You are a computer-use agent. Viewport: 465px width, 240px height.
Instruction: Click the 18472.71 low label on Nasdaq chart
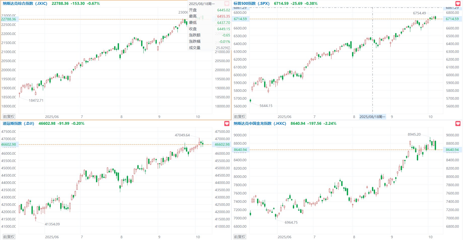pyautogui.click(x=36, y=100)
